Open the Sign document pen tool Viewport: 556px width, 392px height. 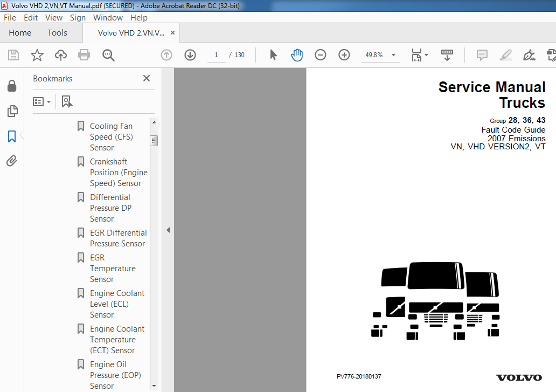[x=529, y=55]
